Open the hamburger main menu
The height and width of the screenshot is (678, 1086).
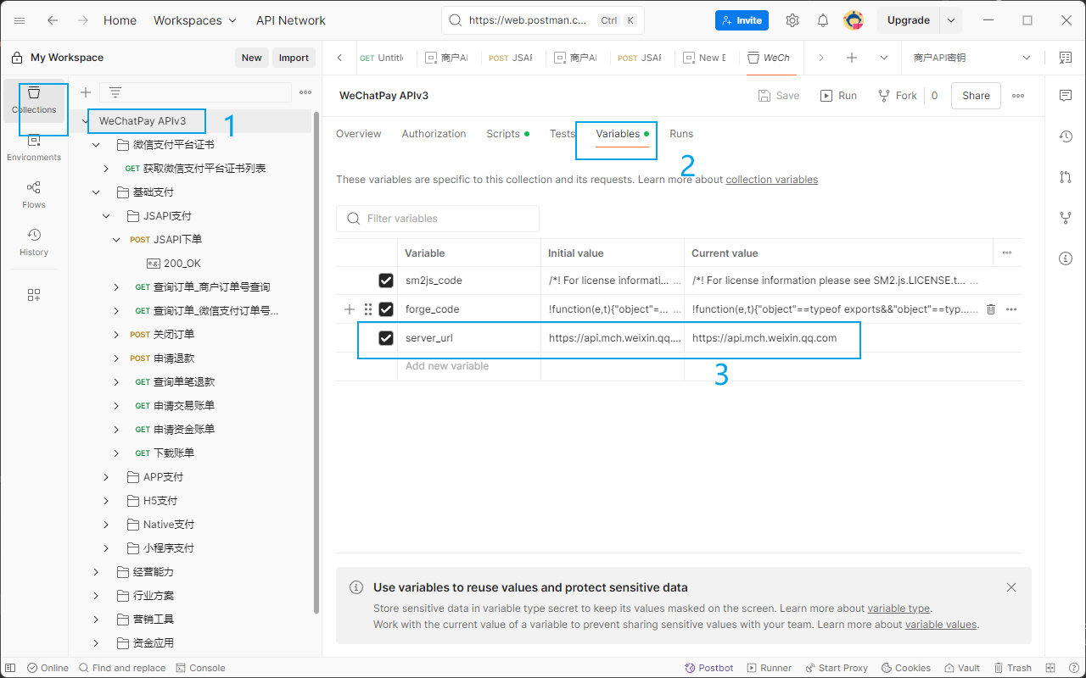point(20,20)
